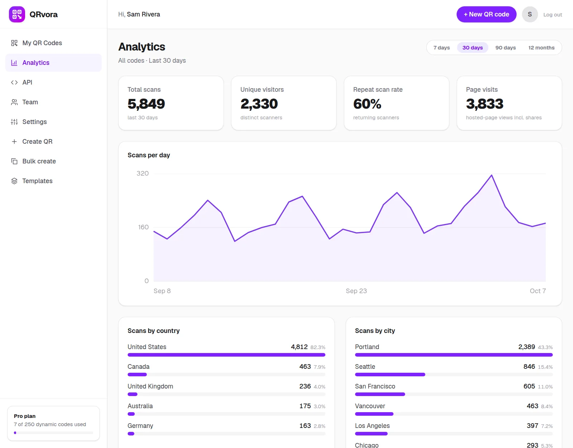Open the S user avatar

[530, 14]
